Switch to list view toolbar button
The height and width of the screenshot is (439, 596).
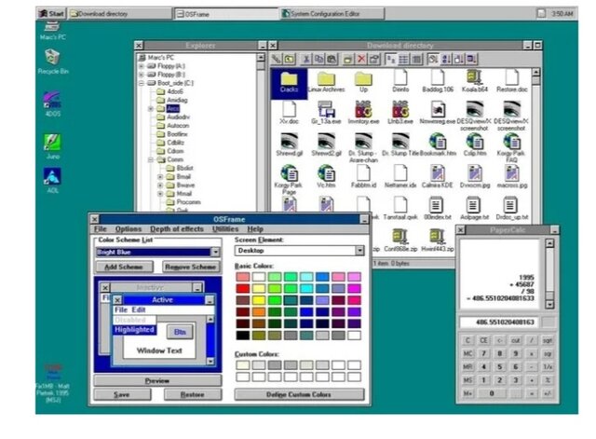coord(403,59)
